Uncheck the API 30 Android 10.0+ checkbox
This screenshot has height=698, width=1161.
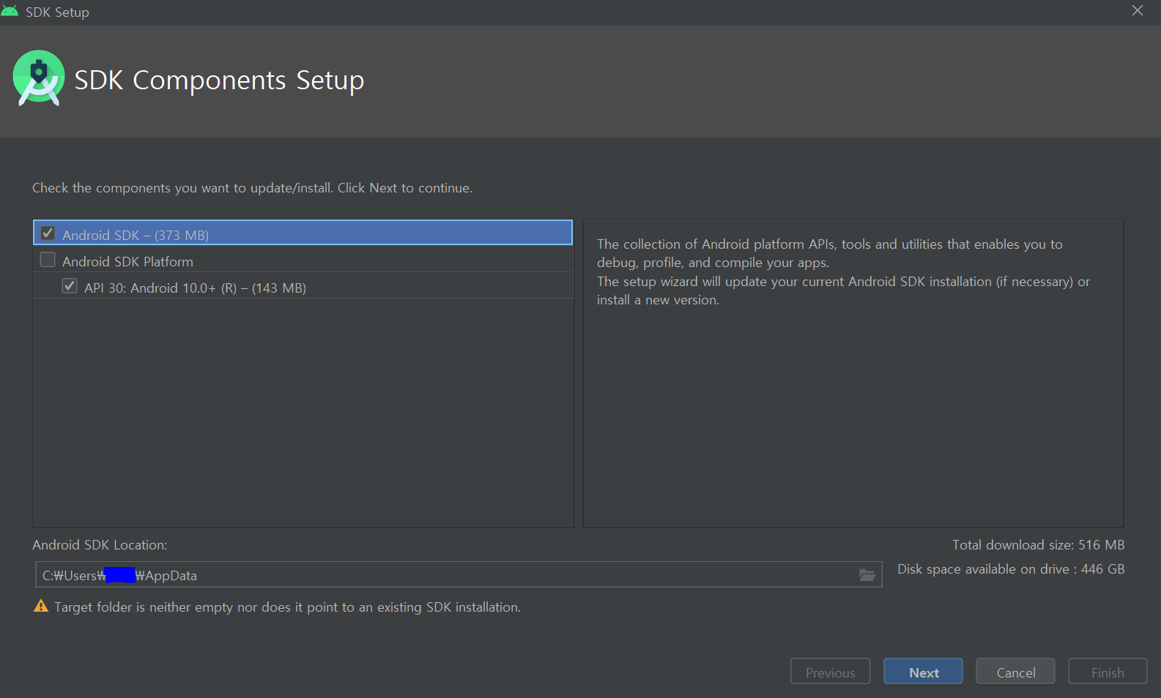click(70, 286)
